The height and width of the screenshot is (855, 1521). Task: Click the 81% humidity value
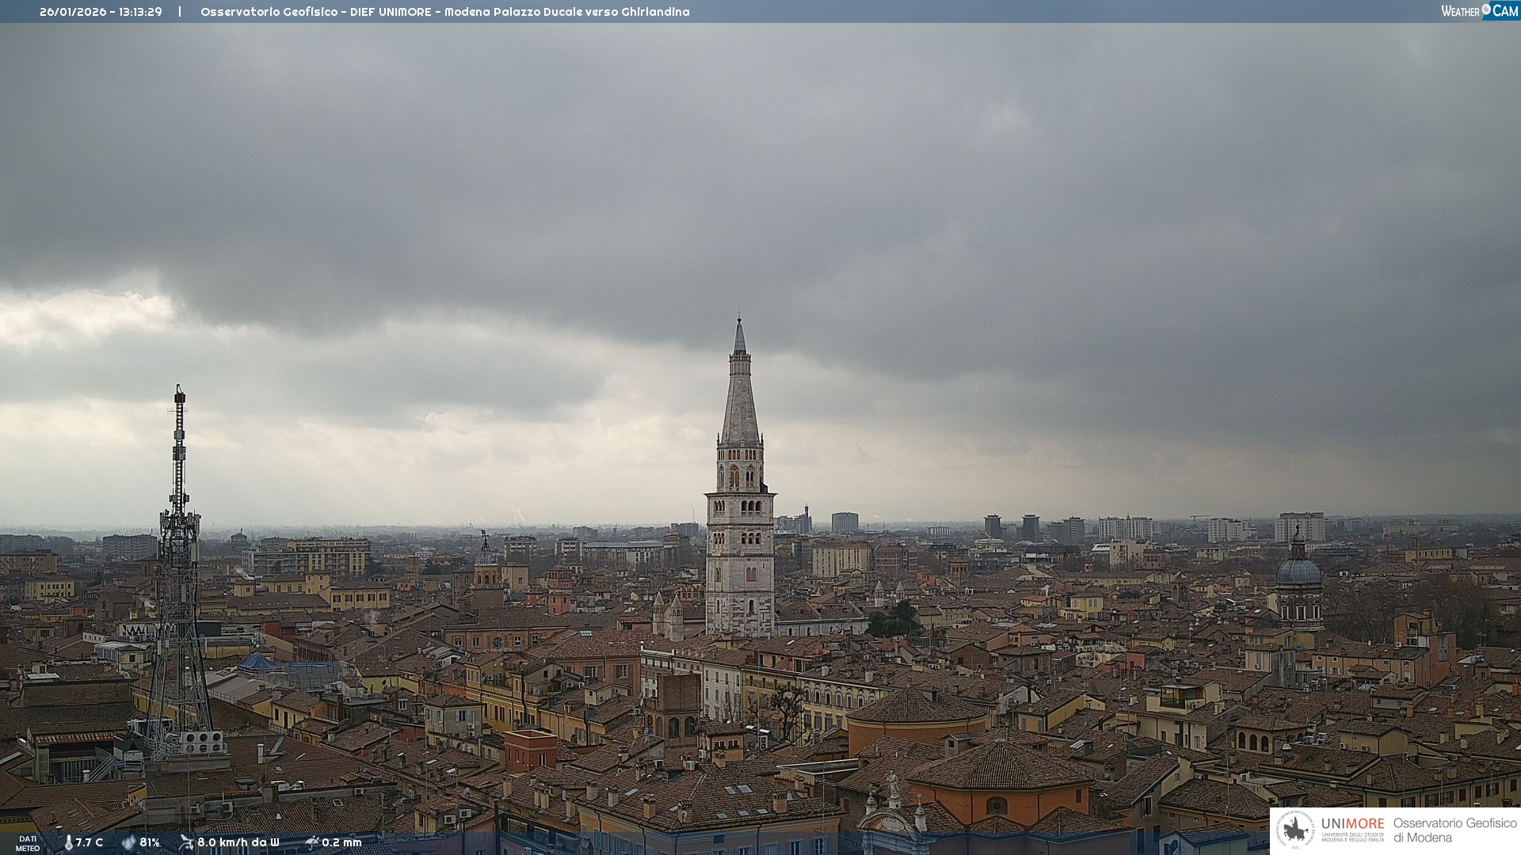pos(150,842)
